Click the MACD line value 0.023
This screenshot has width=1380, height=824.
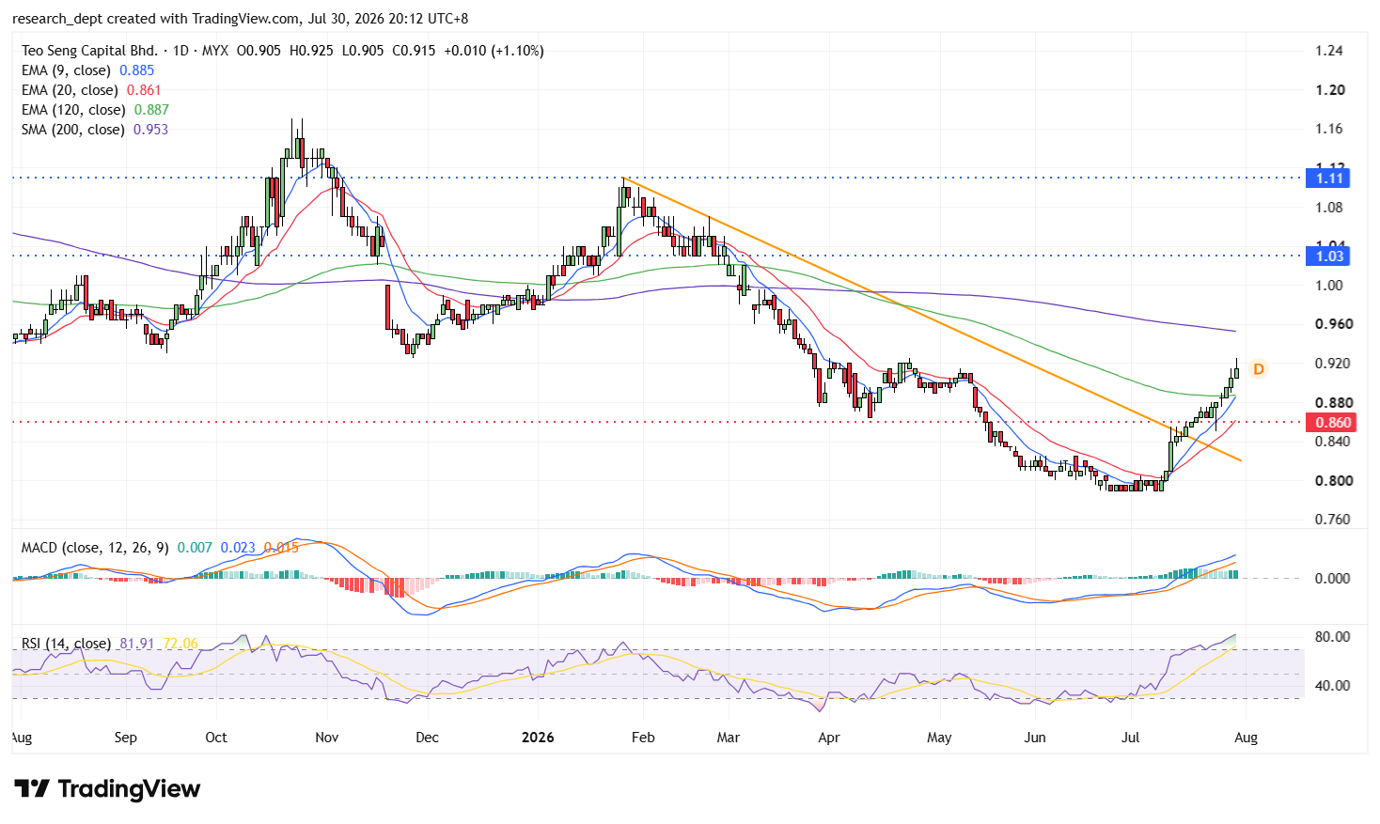(x=238, y=548)
